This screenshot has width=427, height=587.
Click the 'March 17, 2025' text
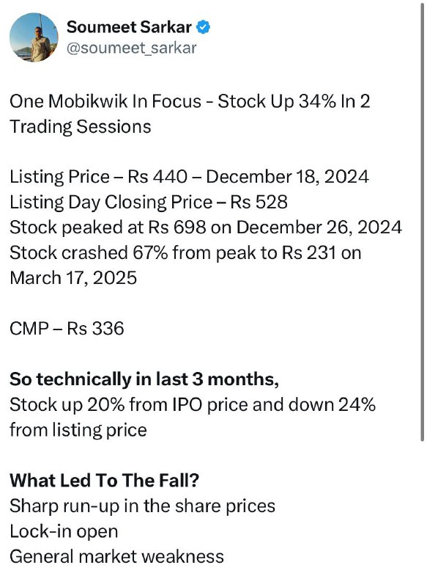coord(73,278)
